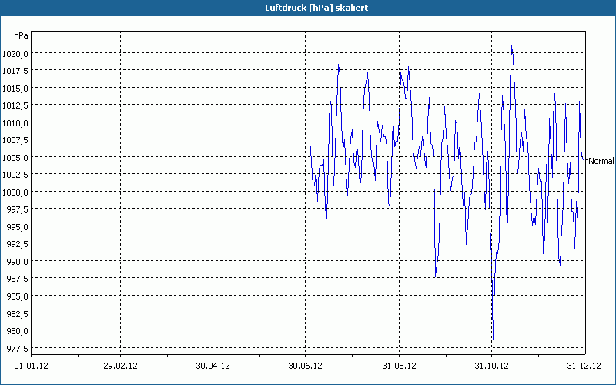616x385 pixels.
Task: Select the 985,0 y-axis value
Action: click(17, 296)
